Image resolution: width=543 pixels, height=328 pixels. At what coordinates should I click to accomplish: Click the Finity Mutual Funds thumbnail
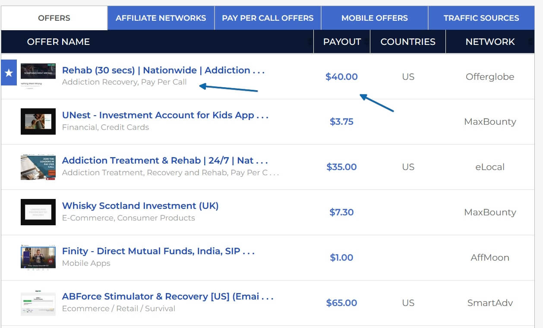[x=38, y=257]
